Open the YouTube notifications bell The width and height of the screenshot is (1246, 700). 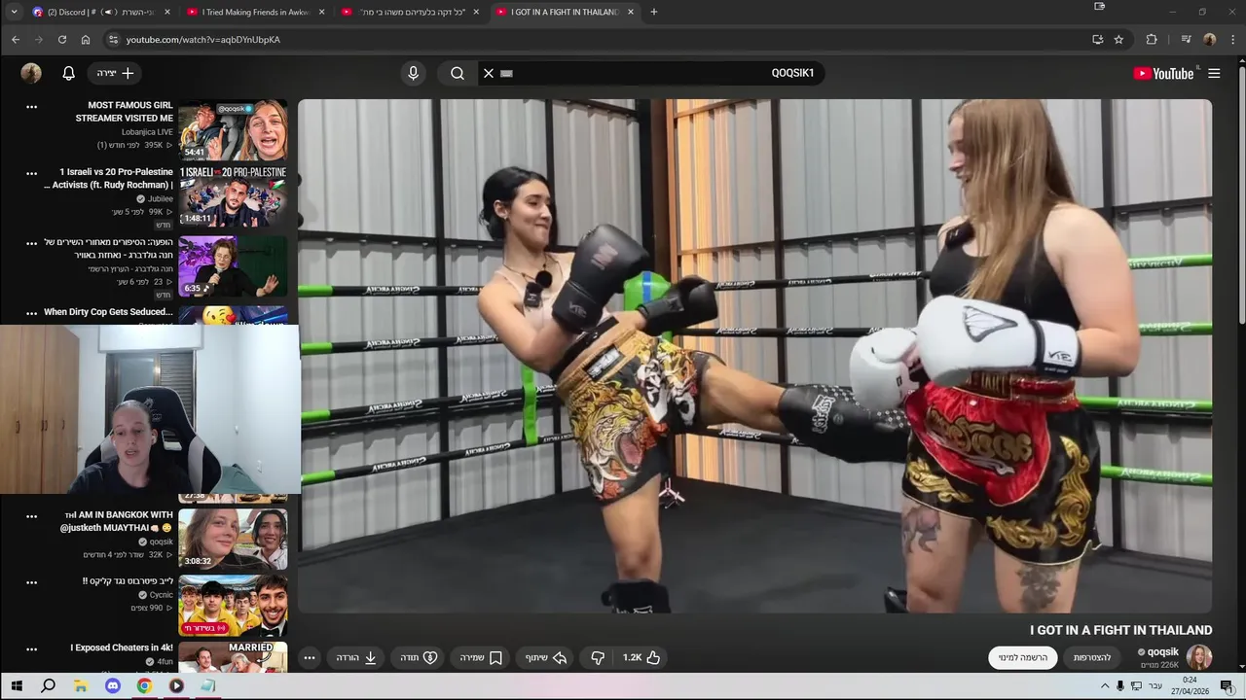click(x=69, y=73)
